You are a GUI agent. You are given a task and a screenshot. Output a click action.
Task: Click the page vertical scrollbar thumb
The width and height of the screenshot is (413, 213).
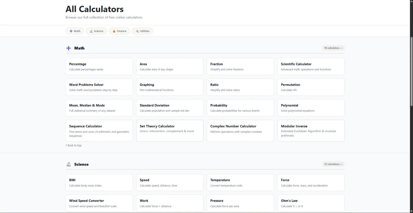pos(411,72)
